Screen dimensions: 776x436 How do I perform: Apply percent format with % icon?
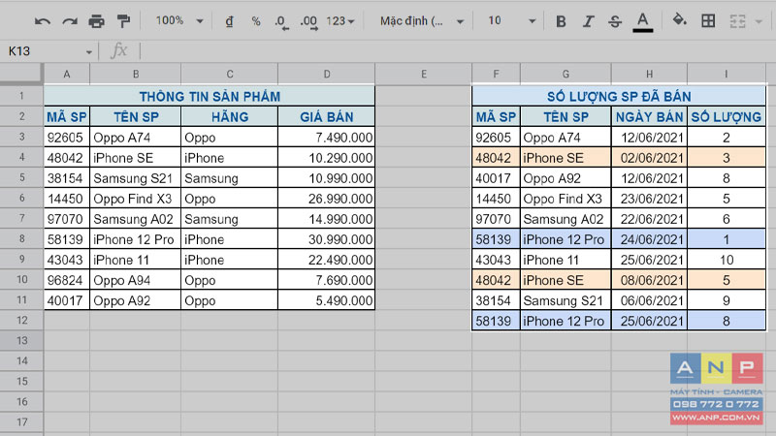point(256,21)
